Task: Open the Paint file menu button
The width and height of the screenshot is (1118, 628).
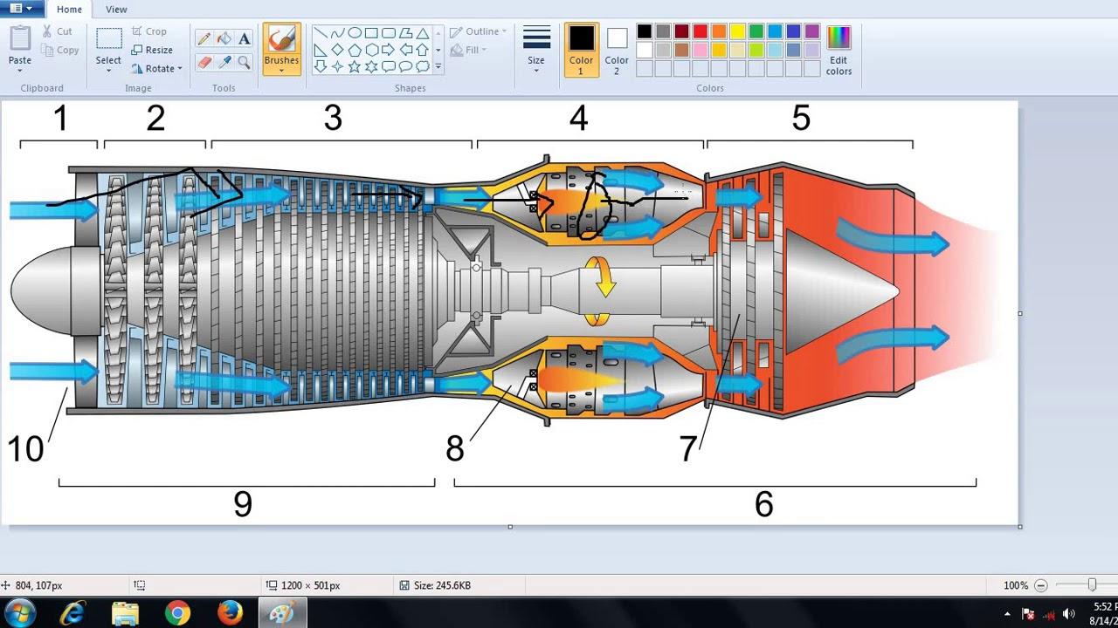Action: 21,9
